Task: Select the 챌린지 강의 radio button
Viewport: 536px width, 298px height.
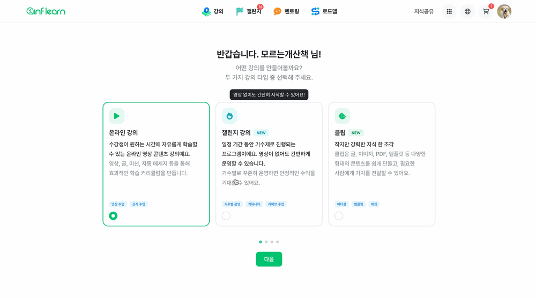Action: click(226, 216)
